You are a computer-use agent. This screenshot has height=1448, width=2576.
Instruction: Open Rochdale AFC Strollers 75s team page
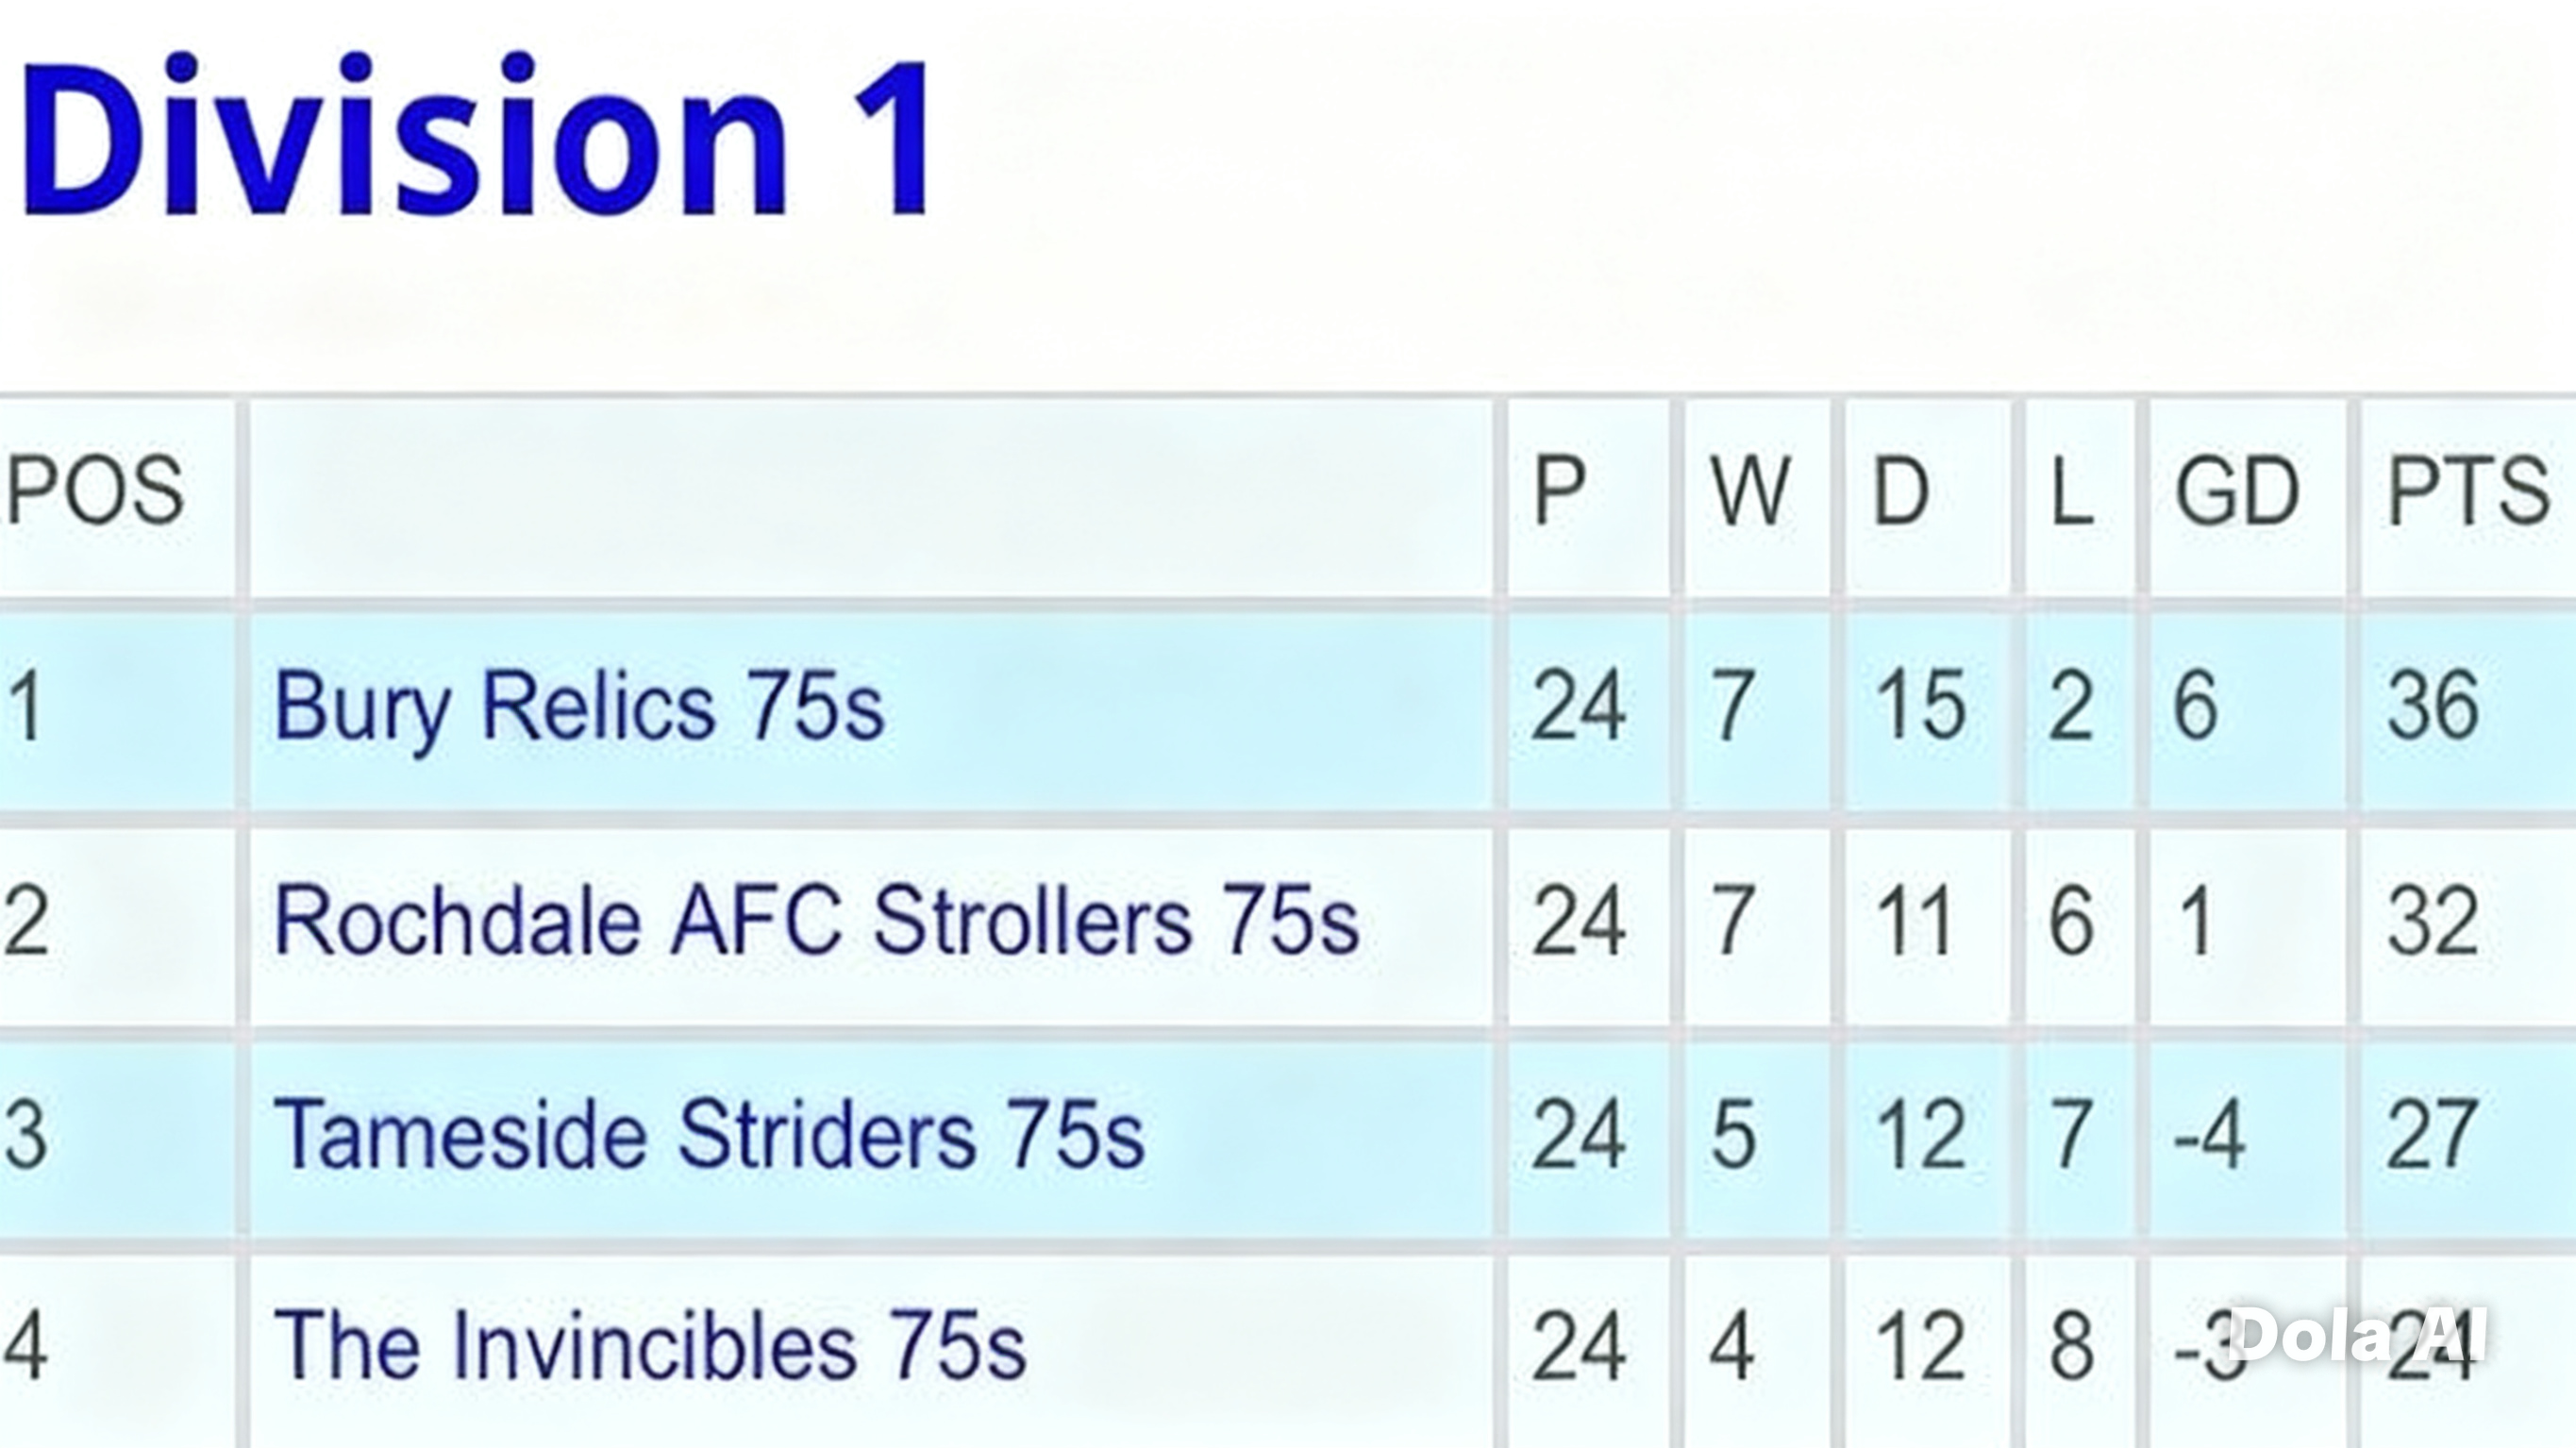click(816, 920)
